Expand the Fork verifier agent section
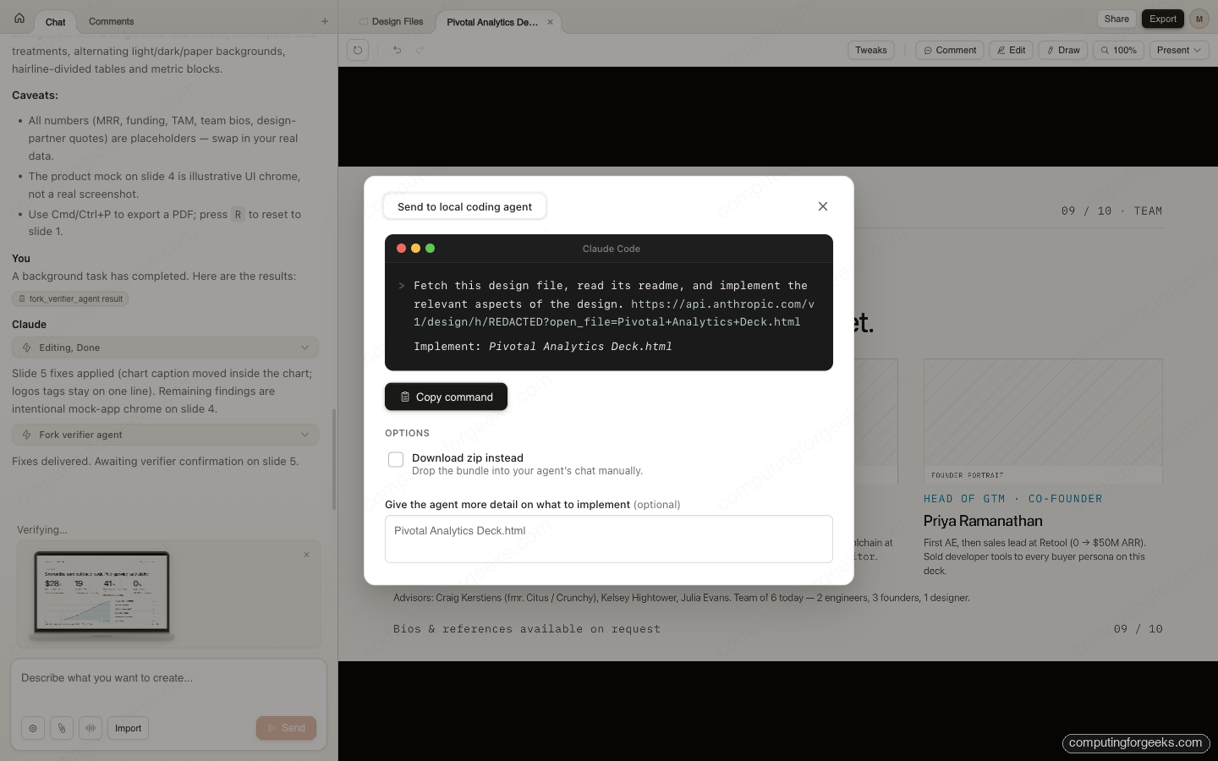This screenshot has width=1218, height=761. click(x=304, y=434)
